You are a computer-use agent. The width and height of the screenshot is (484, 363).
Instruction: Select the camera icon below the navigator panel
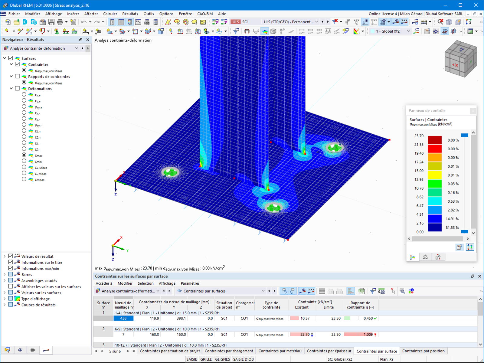pyautogui.click(x=33, y=350)
